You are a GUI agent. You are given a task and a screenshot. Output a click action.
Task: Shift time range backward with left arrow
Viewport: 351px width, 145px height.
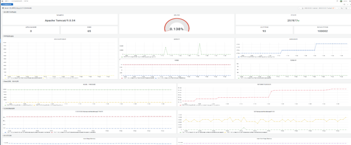pyautogui.click(x=300, y=8)
